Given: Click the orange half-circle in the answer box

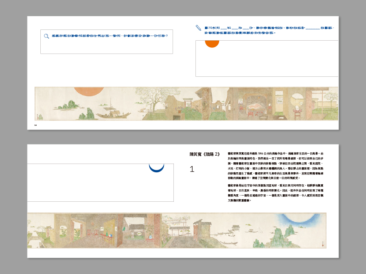Looking at the screenshot, I should click(x=212, y=44).
